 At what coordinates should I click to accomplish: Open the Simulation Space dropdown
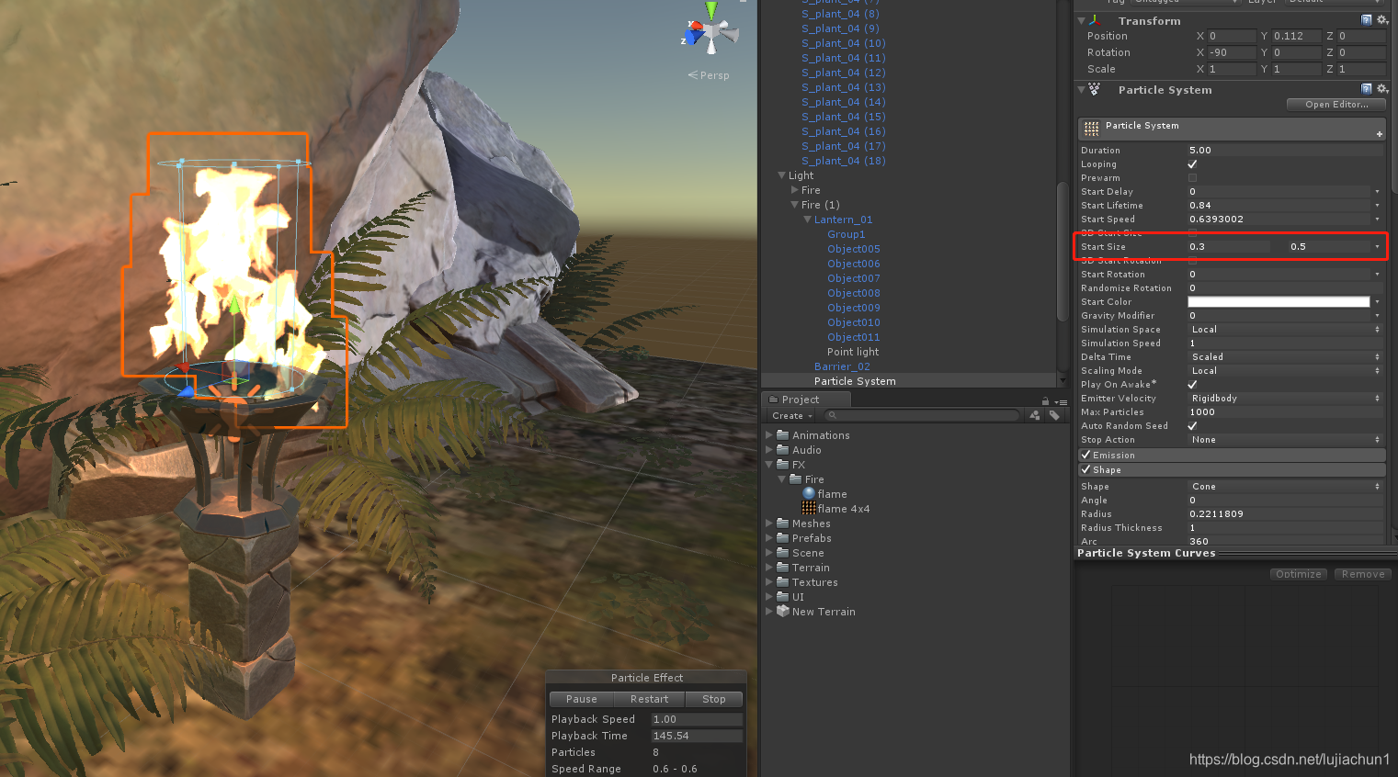tap(1285, 329)
